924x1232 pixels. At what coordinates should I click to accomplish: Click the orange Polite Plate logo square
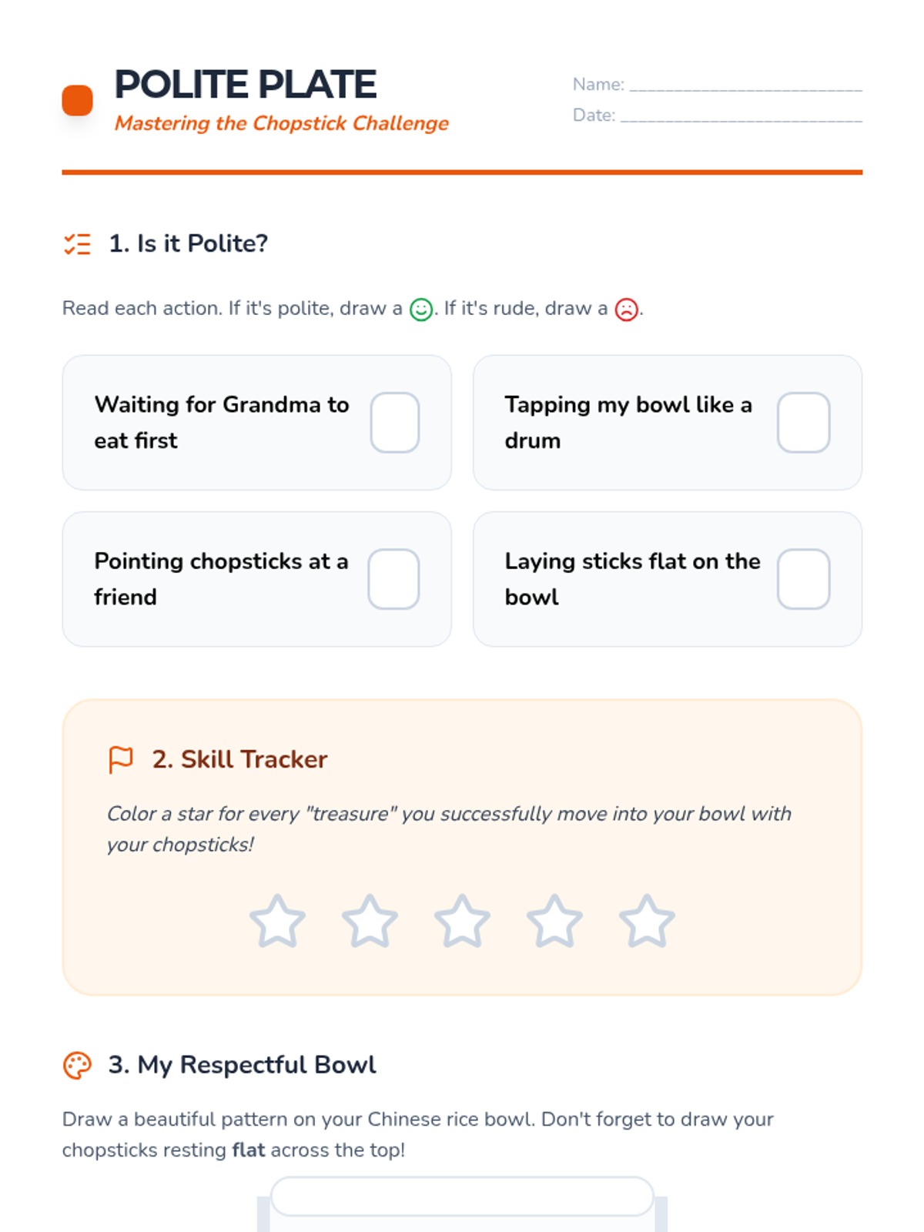77,100
